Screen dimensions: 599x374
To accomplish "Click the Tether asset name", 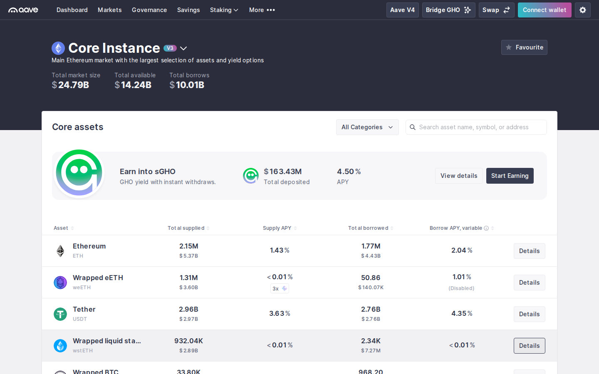I will (84, 309).
